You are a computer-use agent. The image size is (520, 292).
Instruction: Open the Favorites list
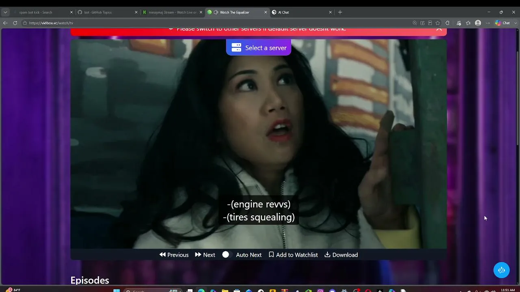468,23
